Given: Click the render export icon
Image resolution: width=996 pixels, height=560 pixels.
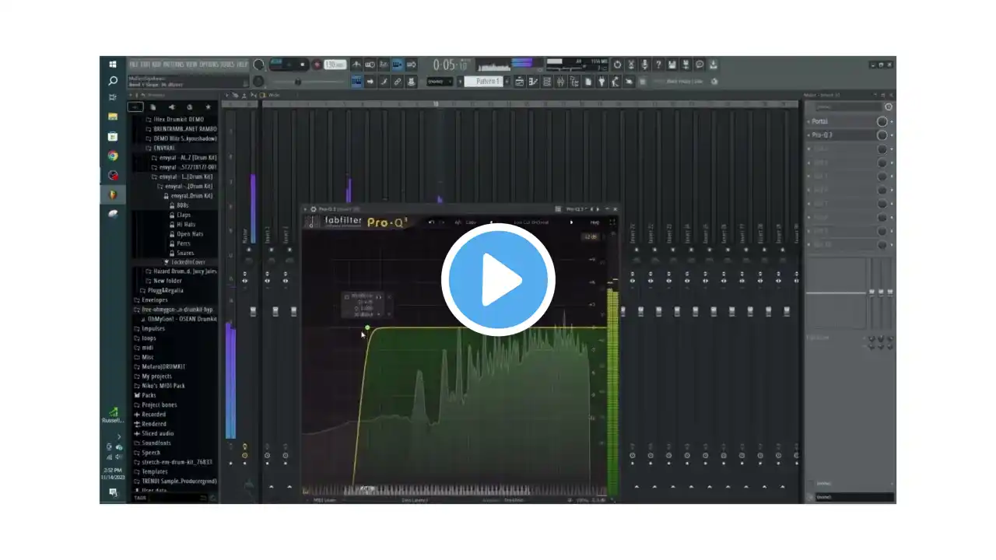Looking at the screenshot, I should click(x=686, y=65).
